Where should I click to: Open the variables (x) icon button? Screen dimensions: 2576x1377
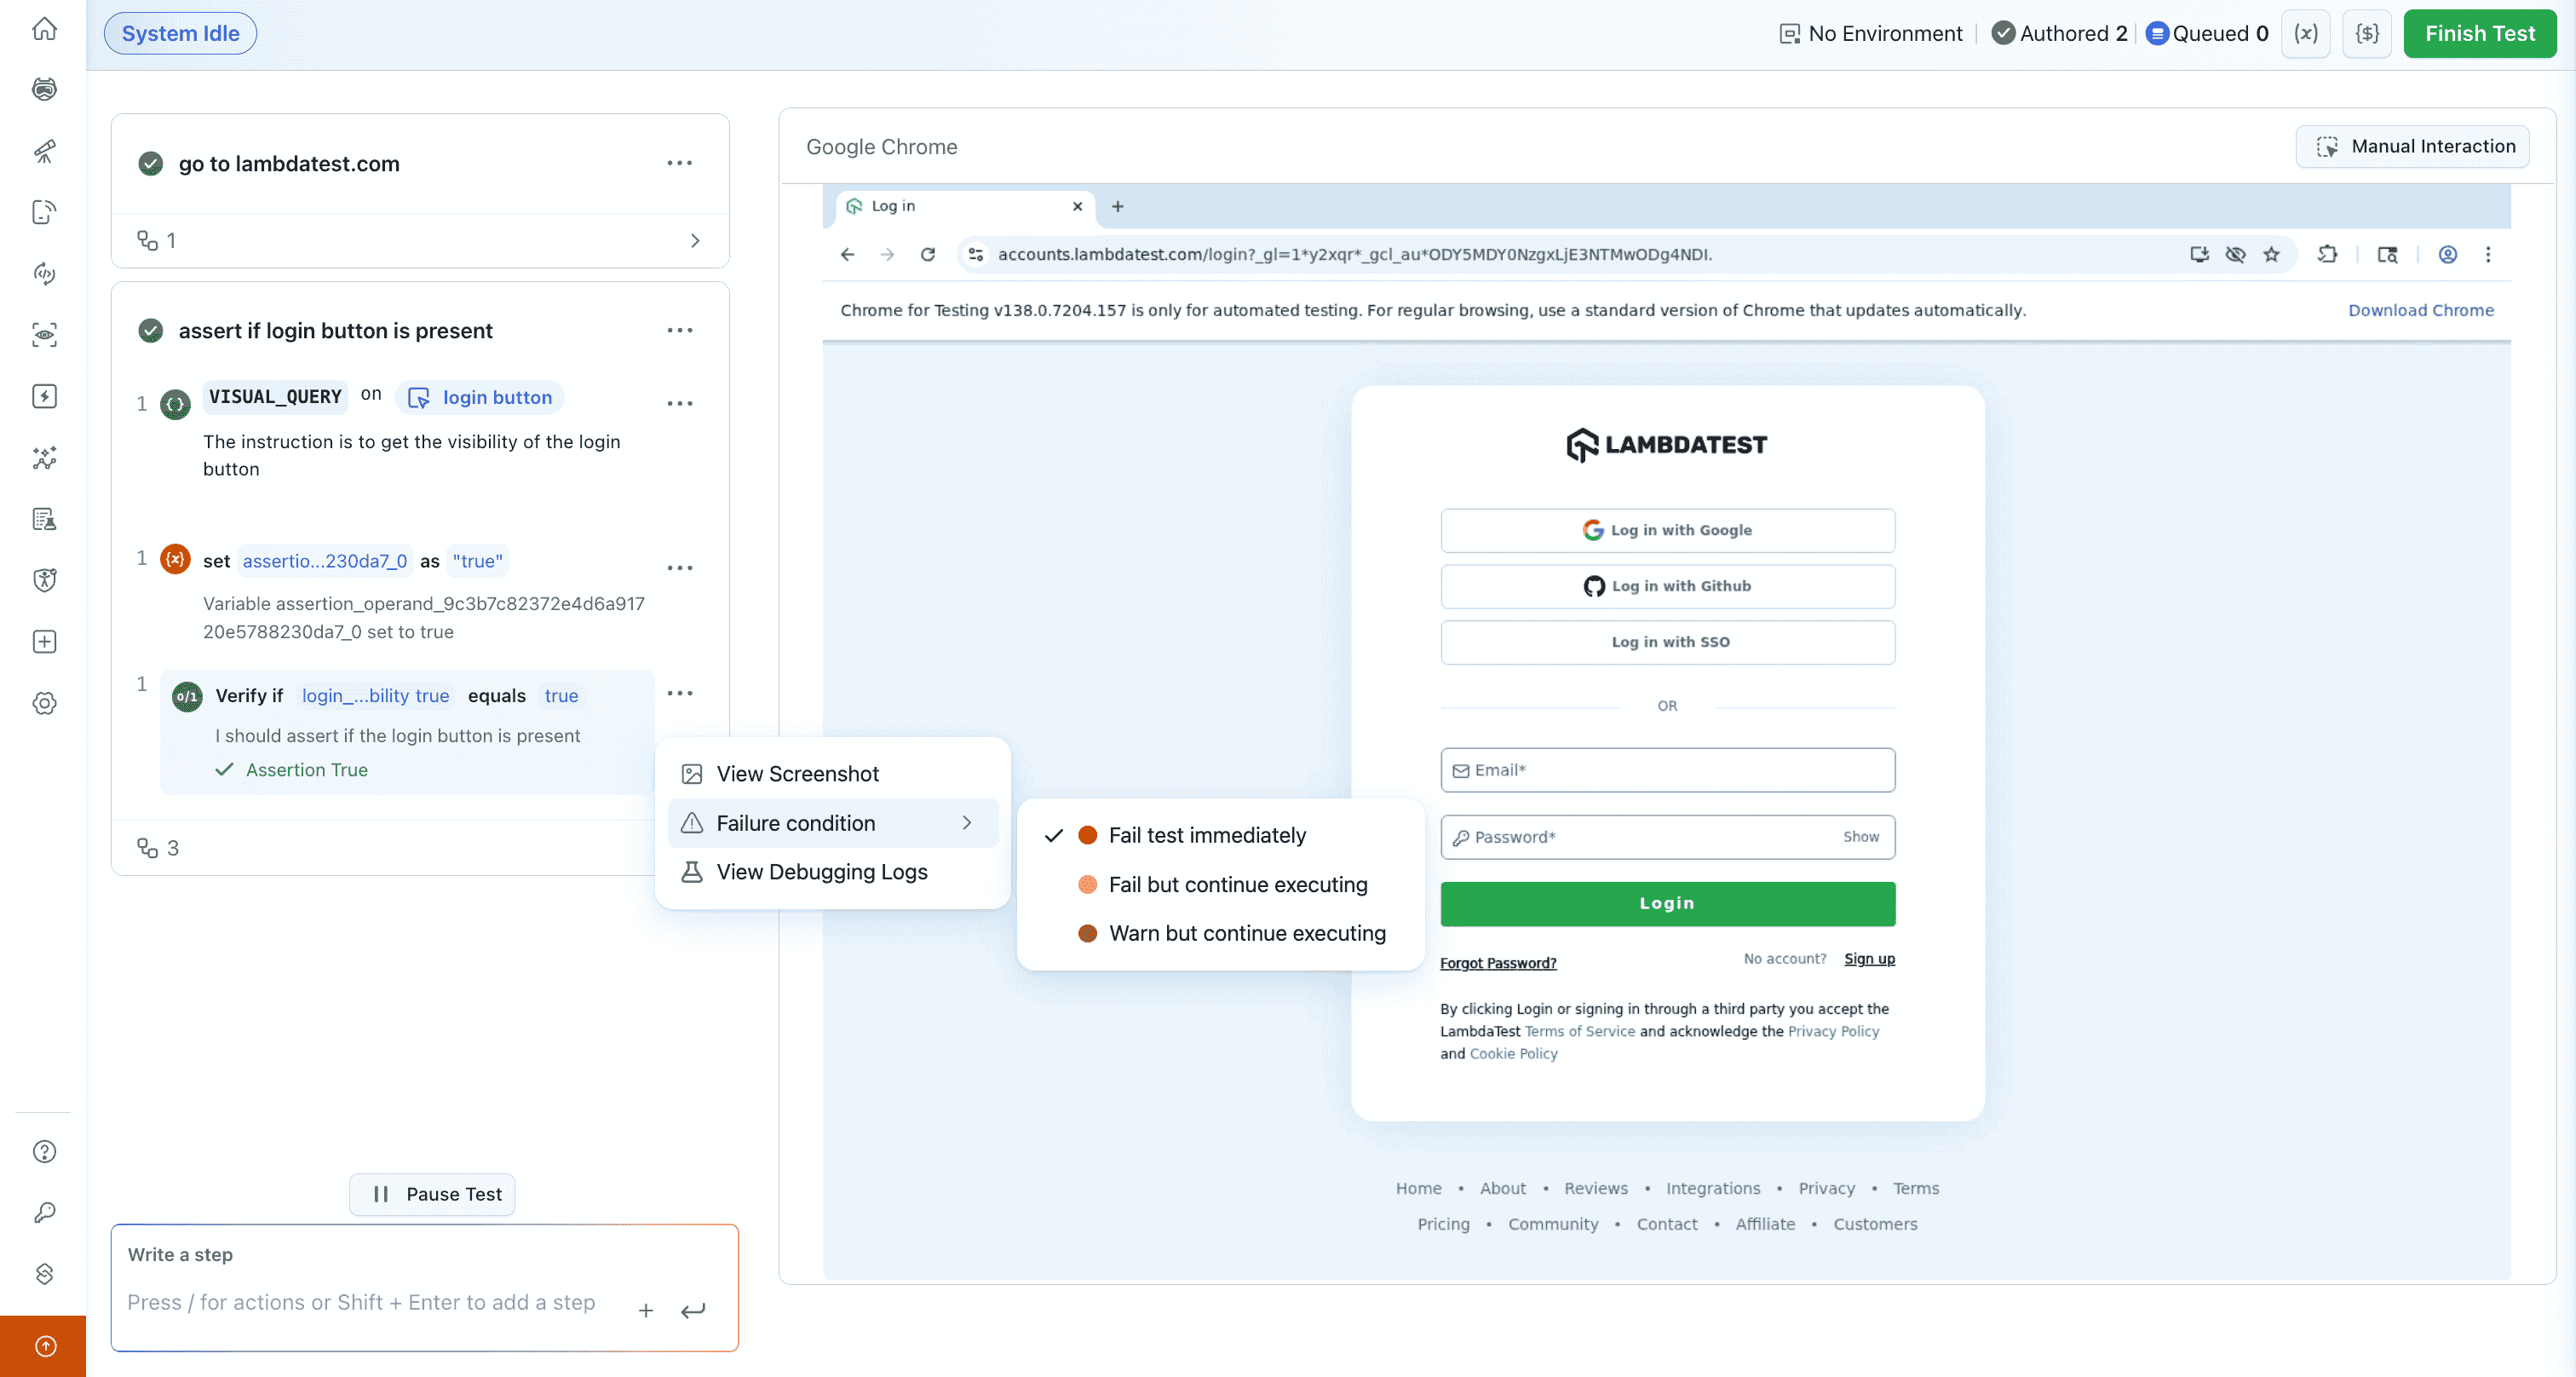coord(2305,33)
